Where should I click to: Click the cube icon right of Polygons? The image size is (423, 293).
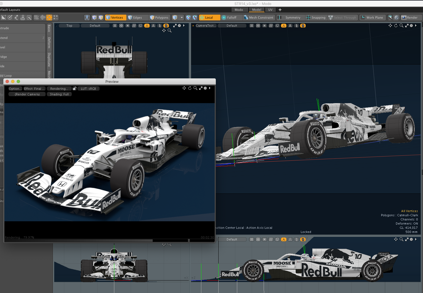point(175,18)
